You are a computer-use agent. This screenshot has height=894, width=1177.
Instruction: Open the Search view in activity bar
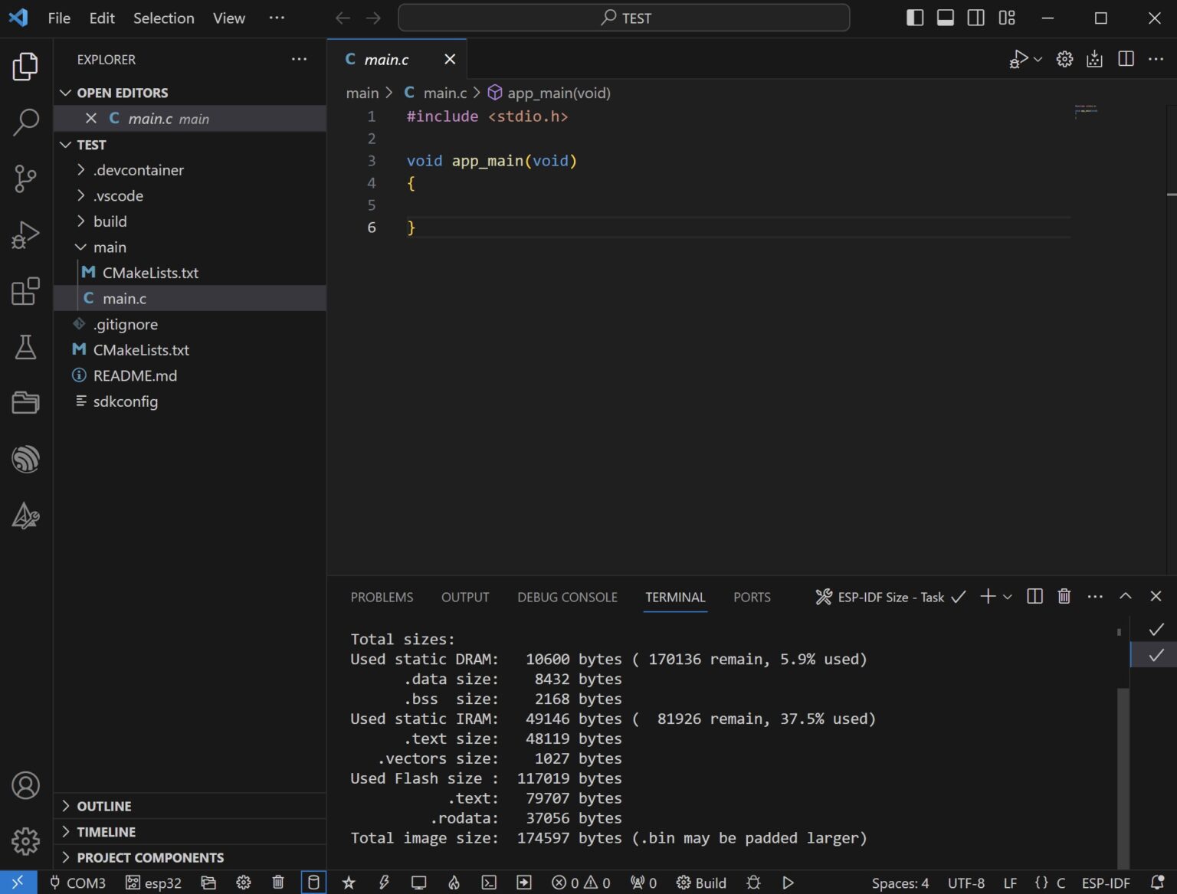(26, 122)
